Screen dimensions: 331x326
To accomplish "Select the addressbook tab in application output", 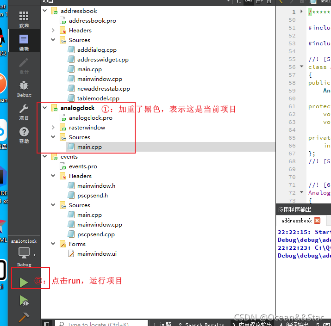I will pyautogui.click(x=296, y=221).
